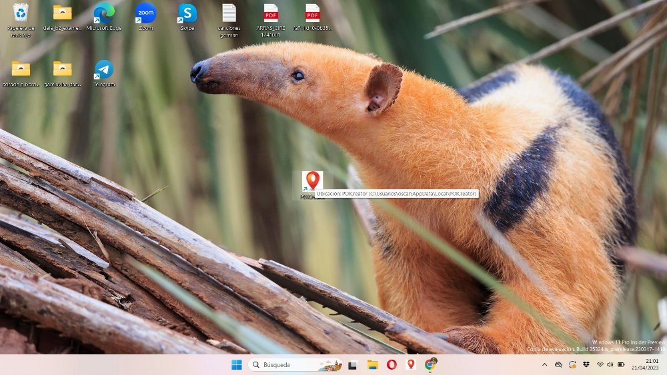This screenshot has width=667, height=375.
Task: Open the Dropbox system tray icon
Action: [586, 364]
